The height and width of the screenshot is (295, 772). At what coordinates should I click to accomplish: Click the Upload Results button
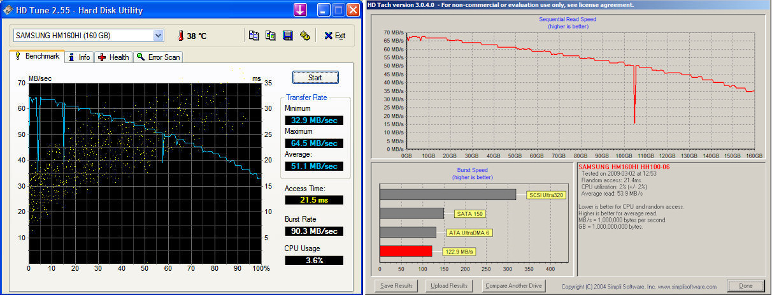450,286
